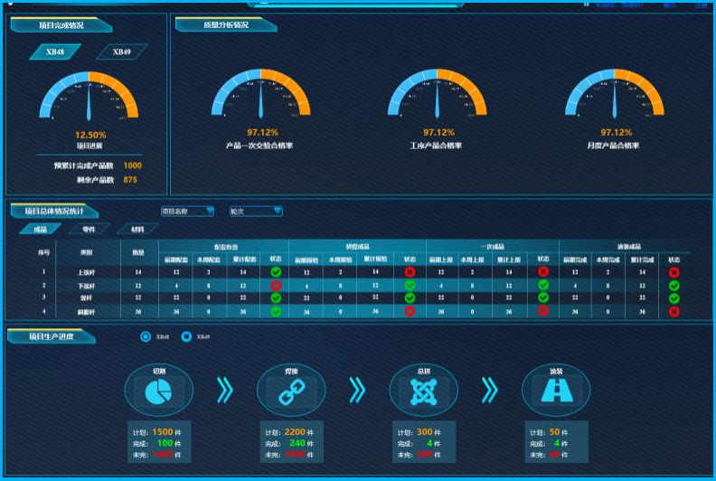Click 斜腹杆 row 涂装成品 red cross status
This screenshot has height=481, width=716.
tap(674, 312)
